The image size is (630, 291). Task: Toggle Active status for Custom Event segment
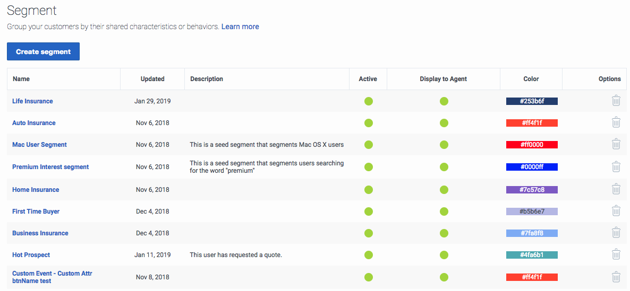(369, 277)
